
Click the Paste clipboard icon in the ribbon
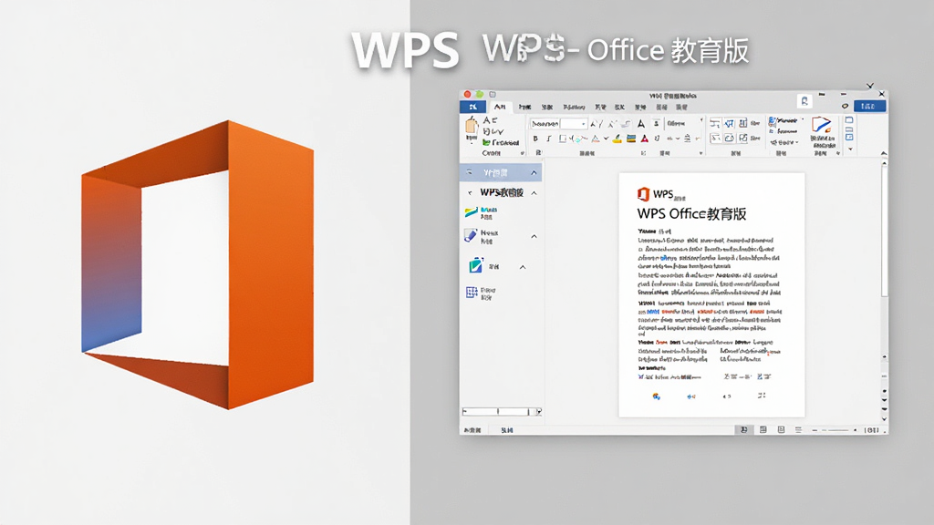[472, 126]
